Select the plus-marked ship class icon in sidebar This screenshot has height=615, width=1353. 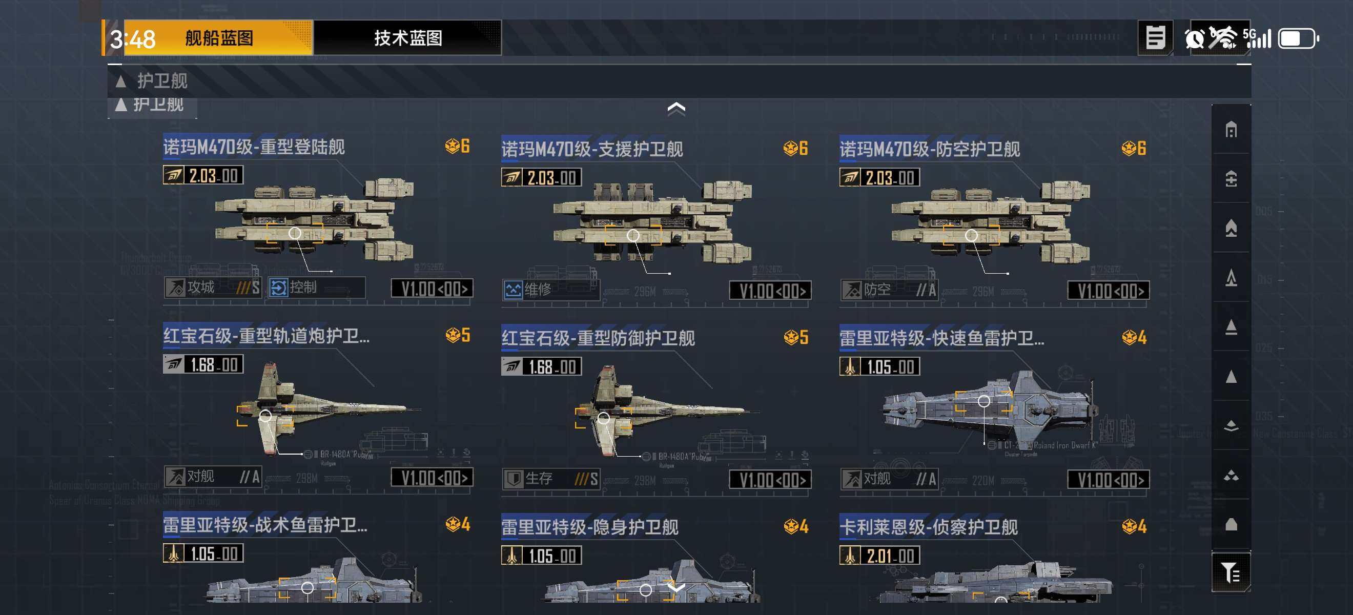click(x=1231, y=178)
